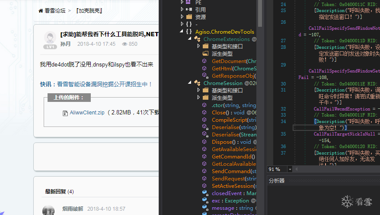This screenshot has width=380, height=215.
Task: Select the CompileScript method in tree
Action: point(234,120)
